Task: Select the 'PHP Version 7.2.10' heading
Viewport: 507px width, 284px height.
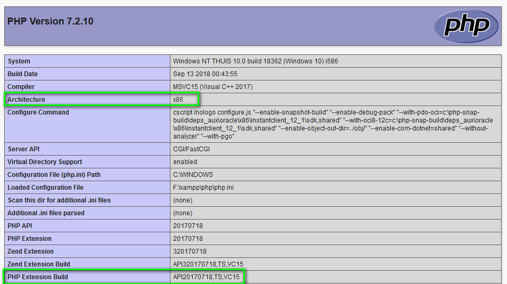Action: point(50,21)
